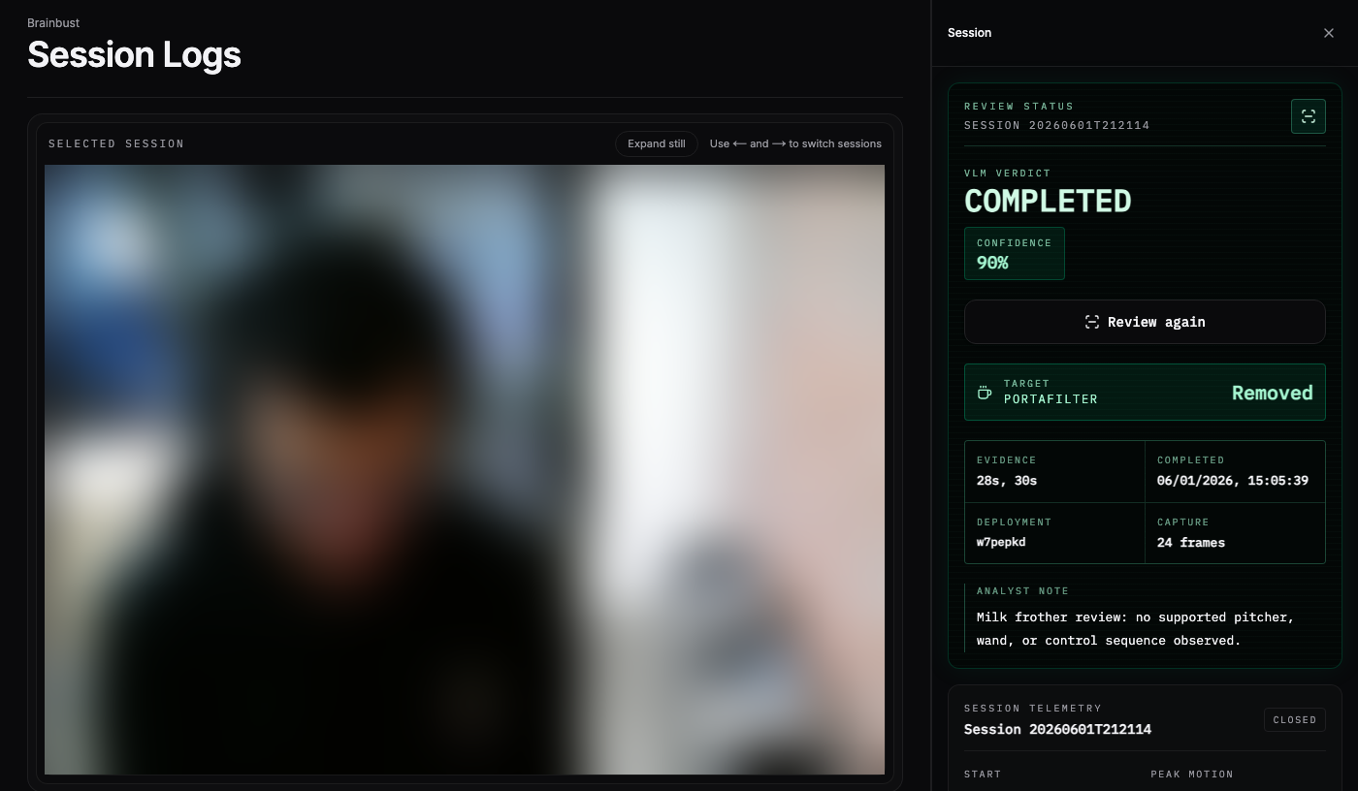Click the coffee cup icon beside Target Portafilter
The image size is (1358, 791).
(x=985, y=393)
